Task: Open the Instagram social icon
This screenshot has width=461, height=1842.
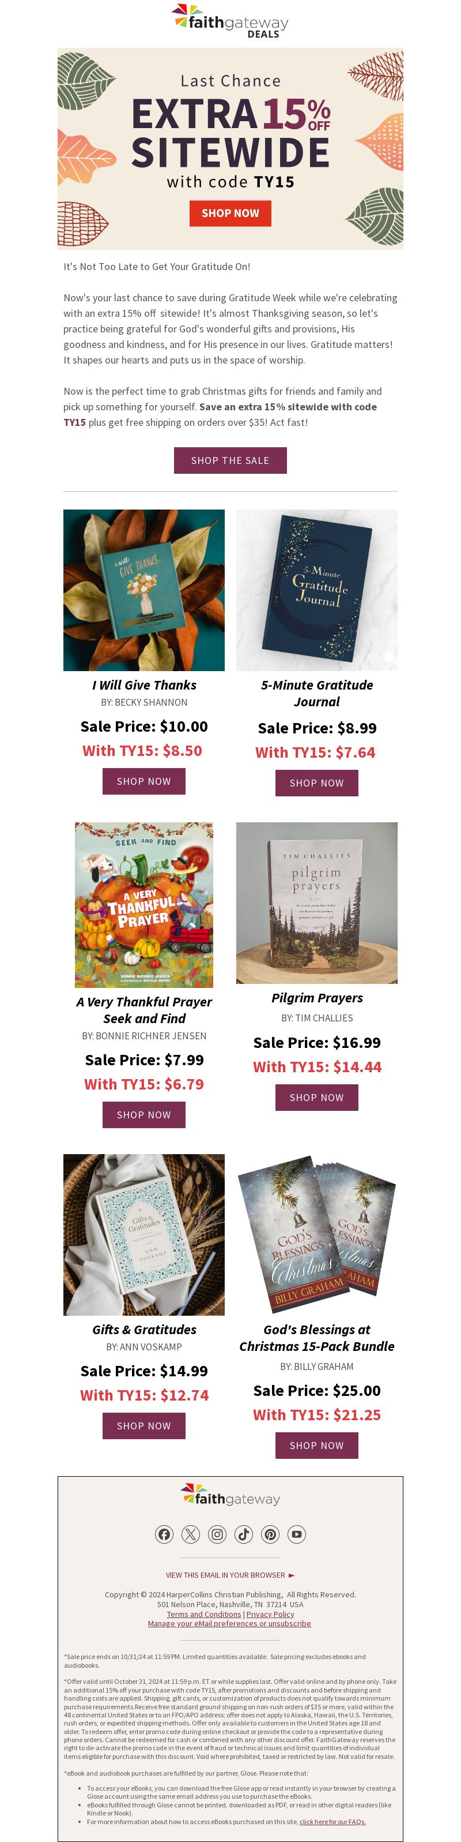Action: 217,1534
